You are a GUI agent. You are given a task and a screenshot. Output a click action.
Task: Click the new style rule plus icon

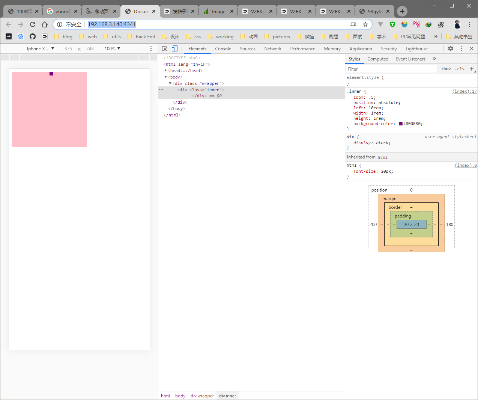click(472, 69)
